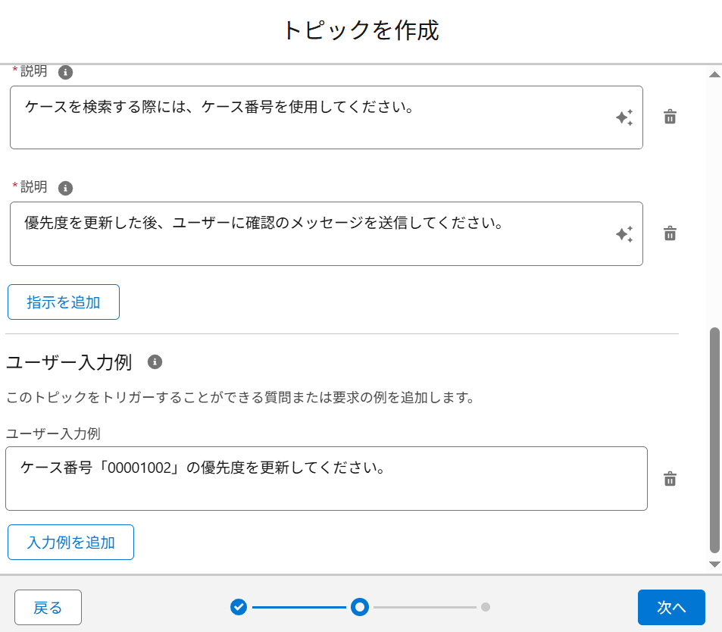Click AI sparkle icon in first instruction box
Viewport: 722px width, 632px height.
pos(624,117)
